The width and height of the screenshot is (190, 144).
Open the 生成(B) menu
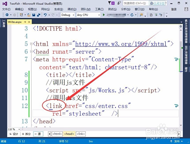(x=59, y=9)
